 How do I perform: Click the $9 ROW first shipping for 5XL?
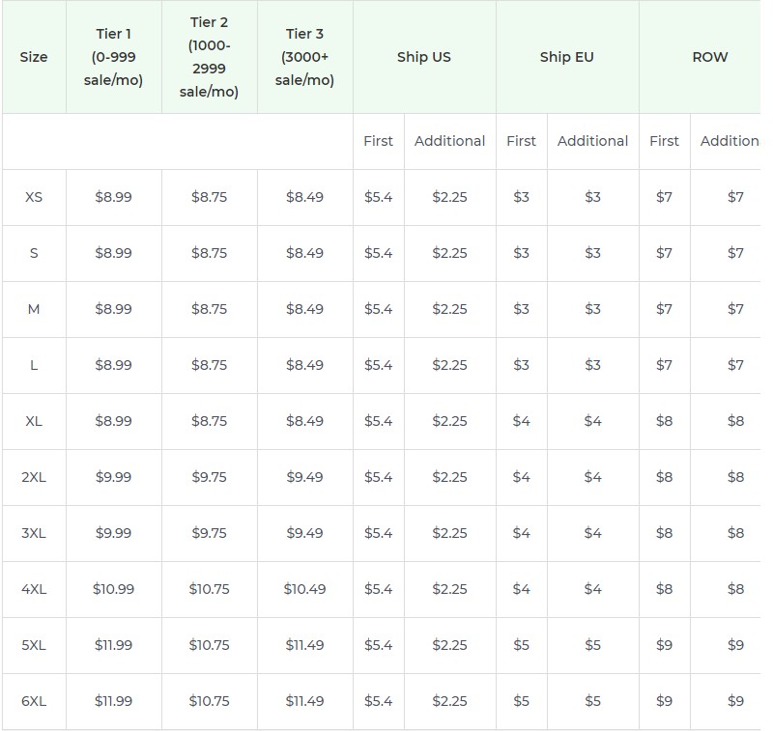coord(664,646)
